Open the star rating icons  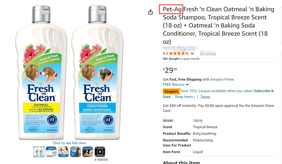(179, 53)
